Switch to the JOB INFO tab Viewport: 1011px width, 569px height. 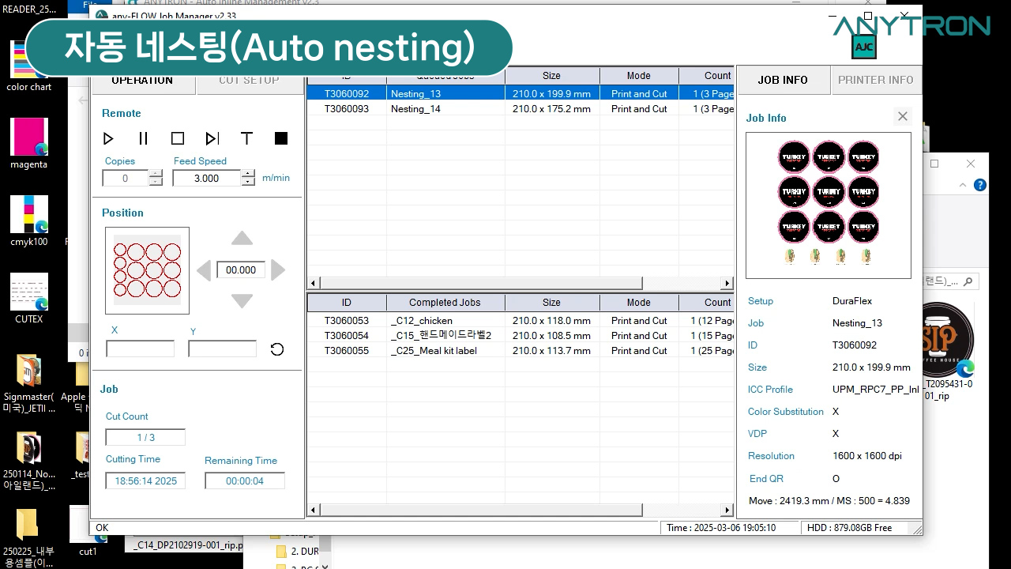(783, 80)
